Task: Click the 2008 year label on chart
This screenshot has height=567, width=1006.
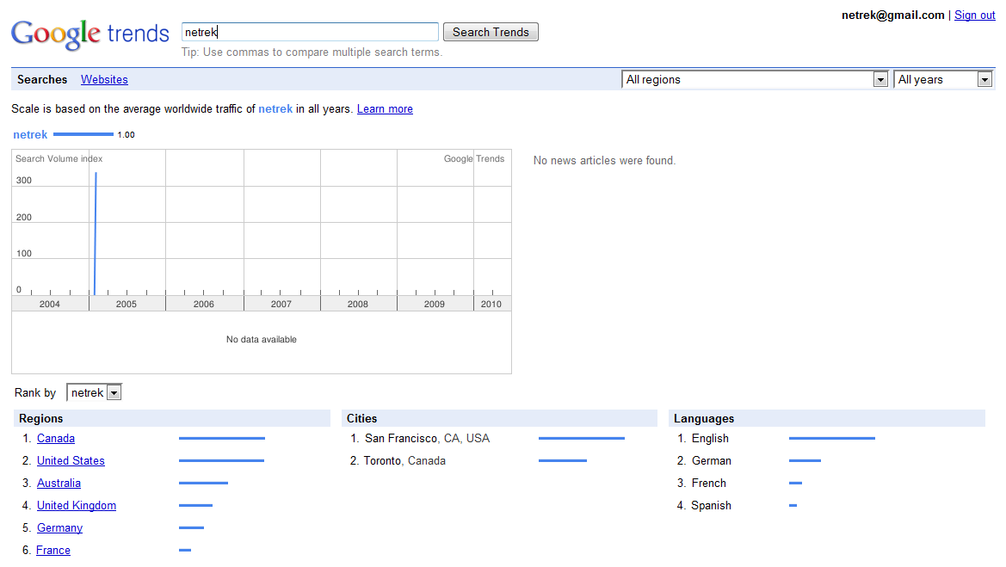Action: pos(358,304)
